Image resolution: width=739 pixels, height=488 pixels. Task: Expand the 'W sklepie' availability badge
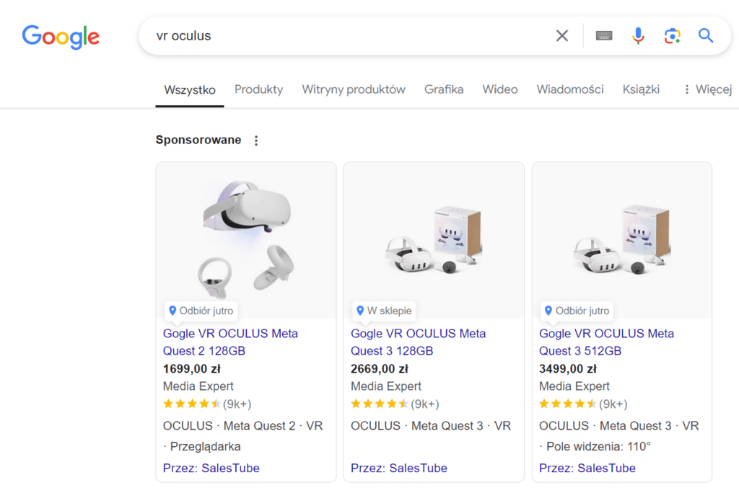pos(384,311)
